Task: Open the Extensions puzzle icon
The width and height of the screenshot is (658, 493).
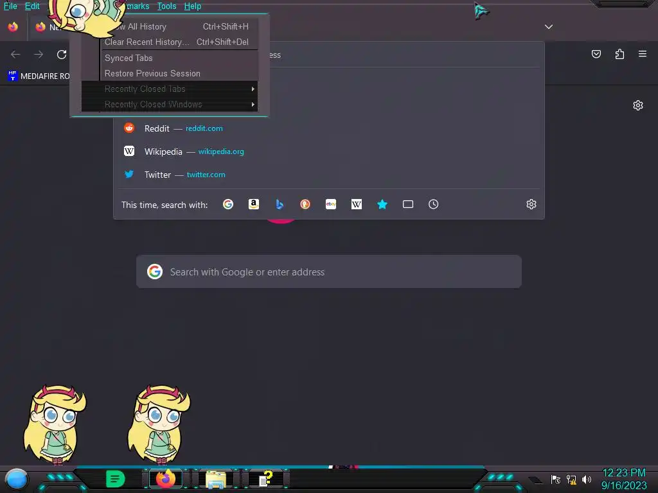Action: tap(619, 54)
